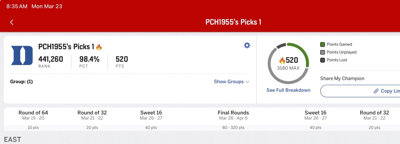Tap the back arrow in header
The image size is (400, 144).
pyautogui.click(x=11, y=22)
